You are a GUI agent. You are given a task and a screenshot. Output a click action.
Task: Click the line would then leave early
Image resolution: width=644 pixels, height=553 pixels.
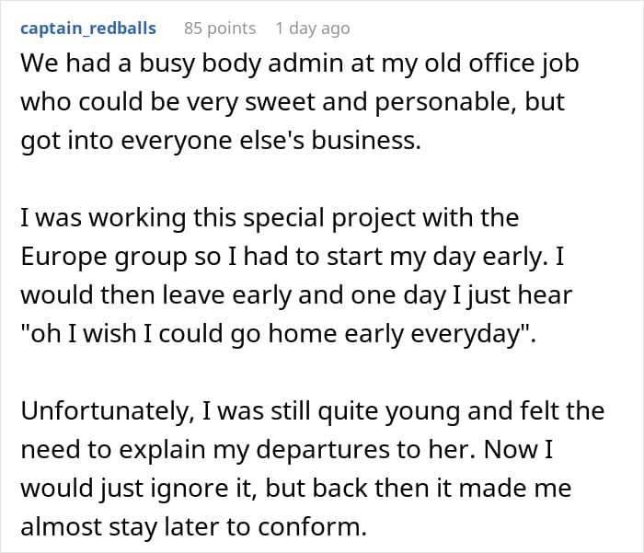click(296, 295)
